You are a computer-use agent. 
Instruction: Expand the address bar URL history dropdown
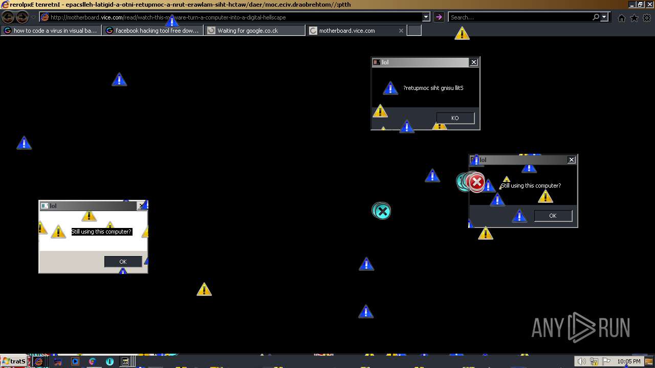(x=426, y=17)
